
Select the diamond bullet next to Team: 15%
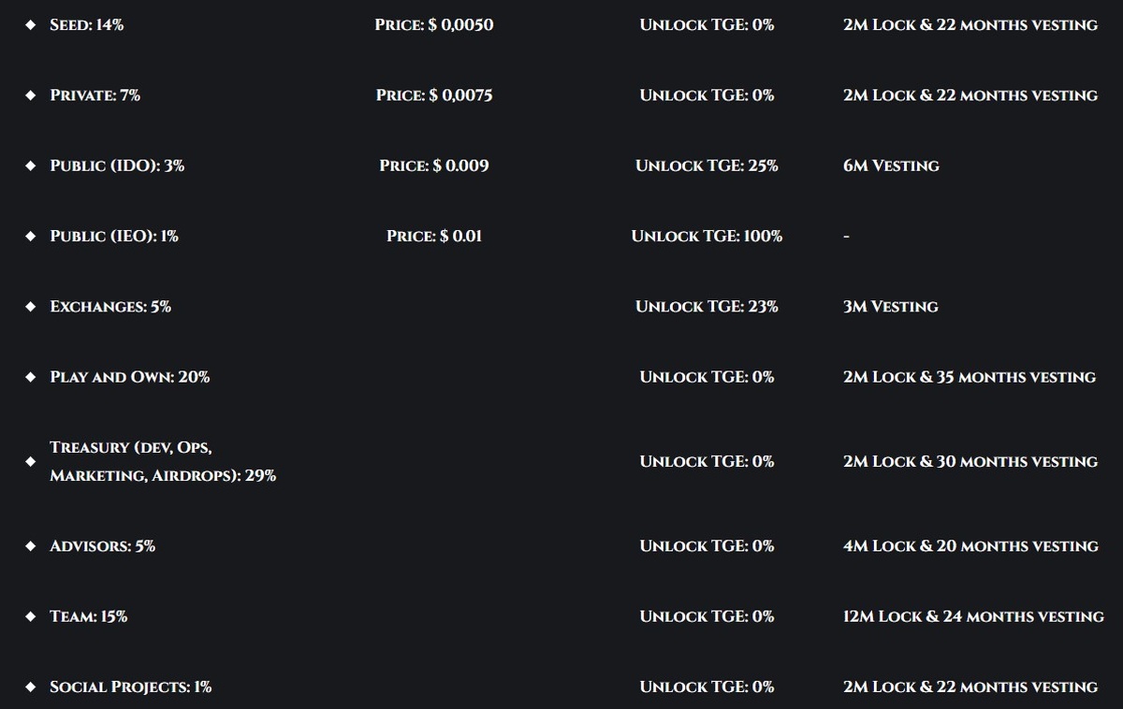click(30, 616)
